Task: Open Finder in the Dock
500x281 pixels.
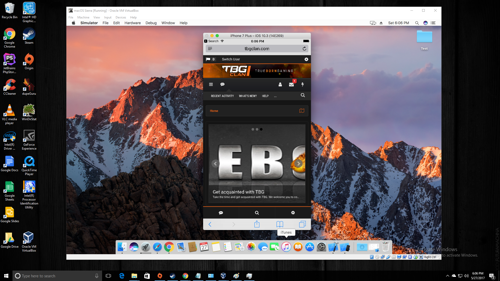Action: pyautogui.click(x=122, y=247)
